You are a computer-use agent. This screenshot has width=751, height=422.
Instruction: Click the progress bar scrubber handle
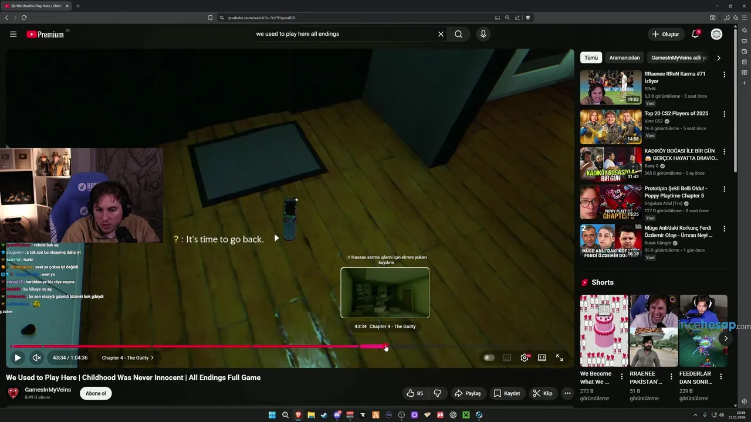pos(385,346)
